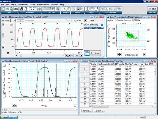
Task: Open the Window menu
Action: [55, 5]
